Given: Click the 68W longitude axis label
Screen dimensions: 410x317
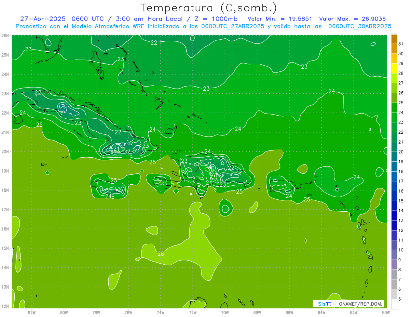Looking at the screenshot, I should (257, 312).
